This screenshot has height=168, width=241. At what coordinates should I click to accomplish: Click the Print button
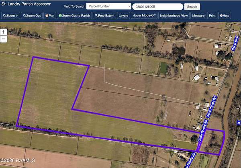coord(212,16)
